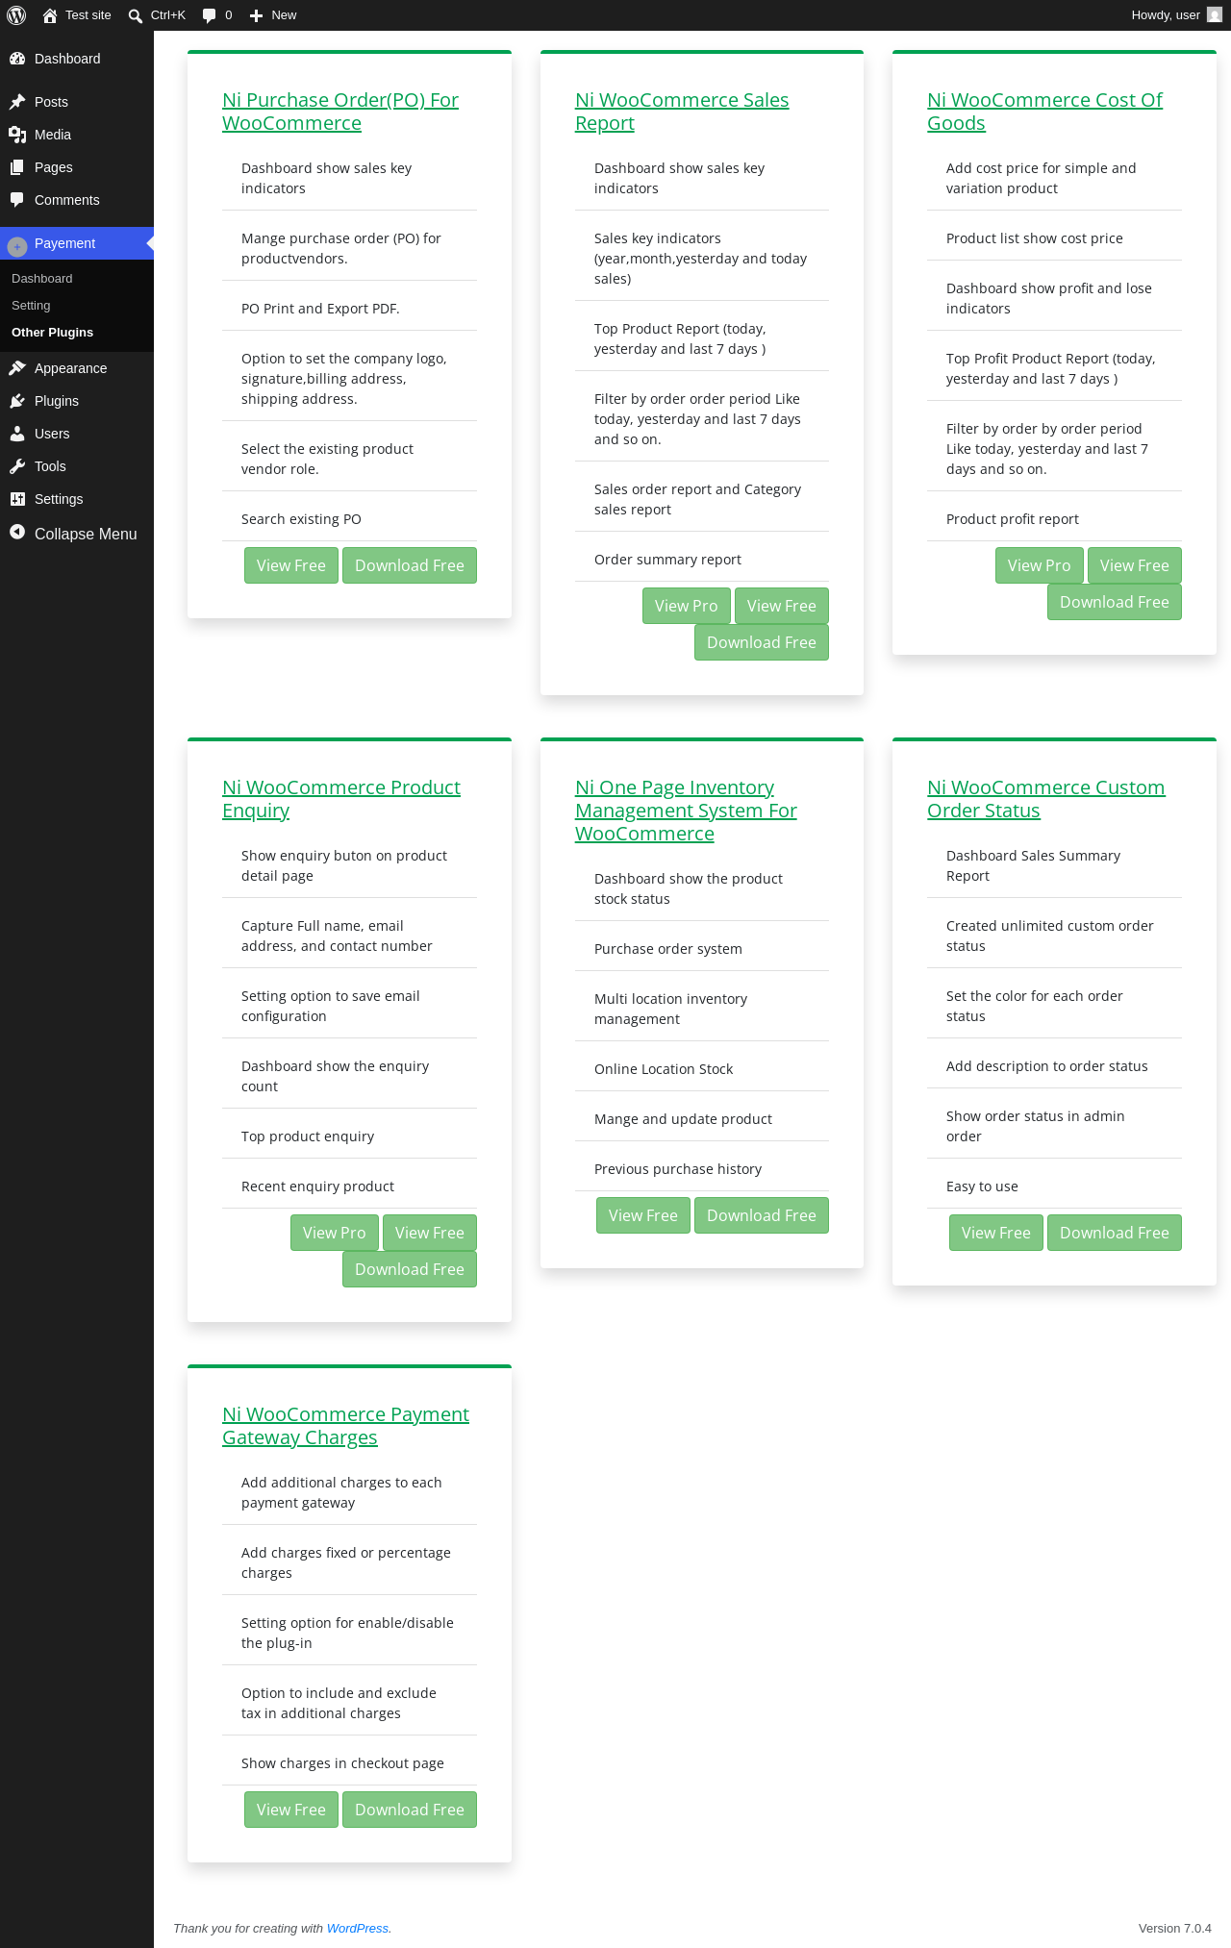
Task: Open Ni WooCommerce Product Enquiry link
Action: pos(341,799)
